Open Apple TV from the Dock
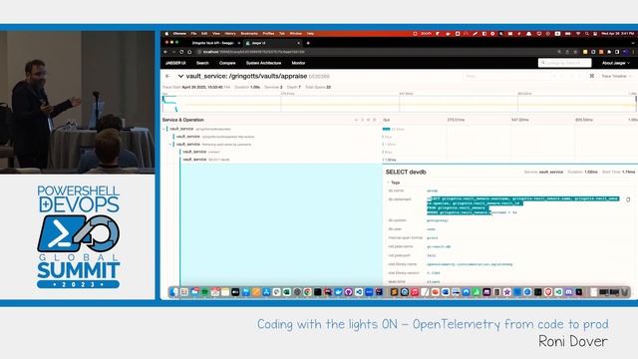 point(235,292)
